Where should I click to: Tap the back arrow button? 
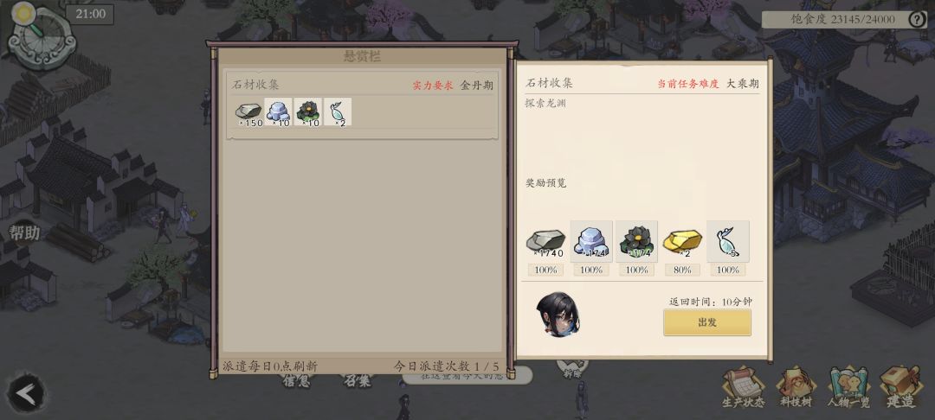(x=26, y=393)
